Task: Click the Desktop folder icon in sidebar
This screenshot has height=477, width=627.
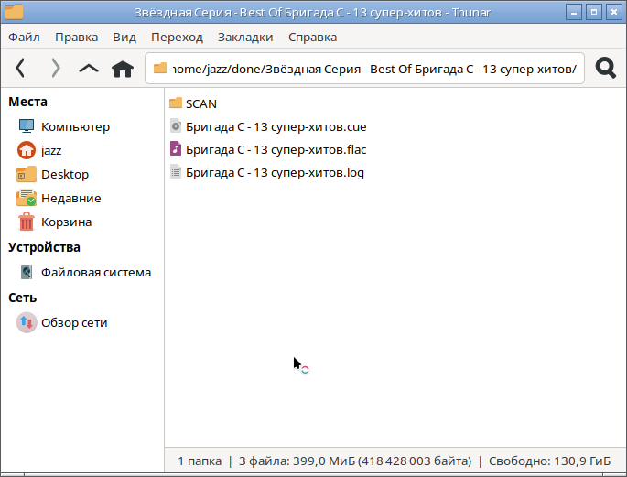Action: coord(27,174)
